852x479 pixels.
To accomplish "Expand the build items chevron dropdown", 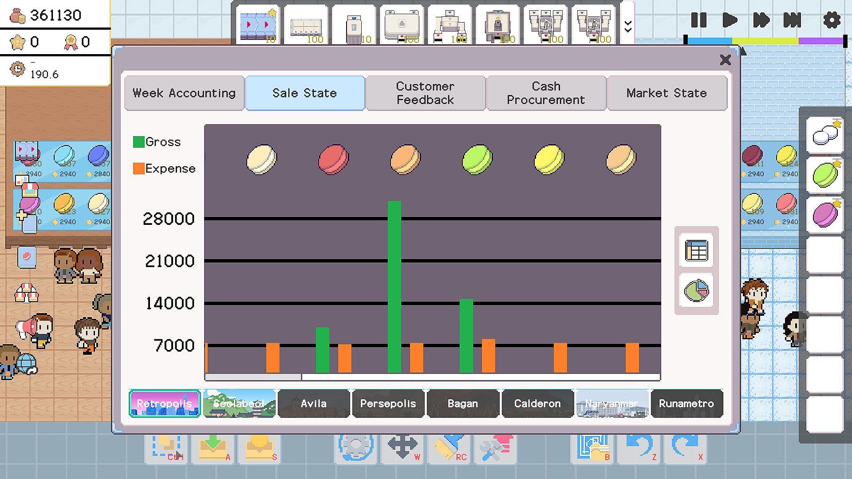I will tap(627, 26).
